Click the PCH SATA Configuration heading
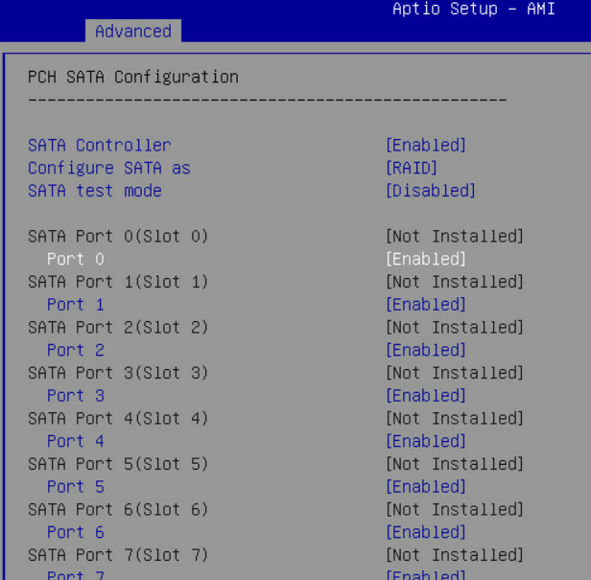Screen dimensions: 591x580 click(x=132, y=77)
